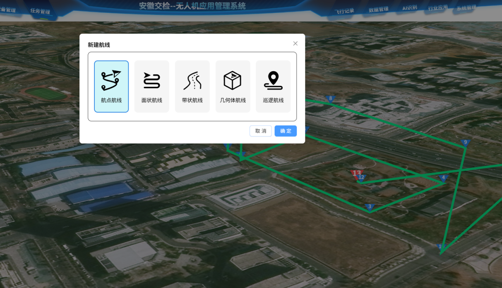The width and height of the screenshot is (502, 288).
Task: Click waypoint marker 4 on map
Action: 444,178
